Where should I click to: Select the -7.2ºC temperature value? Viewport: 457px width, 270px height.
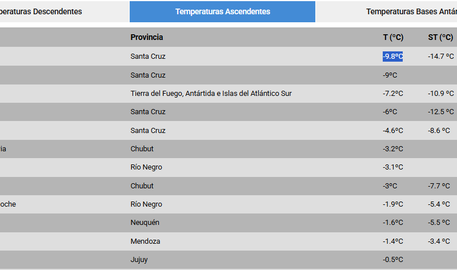coord(393,93)
